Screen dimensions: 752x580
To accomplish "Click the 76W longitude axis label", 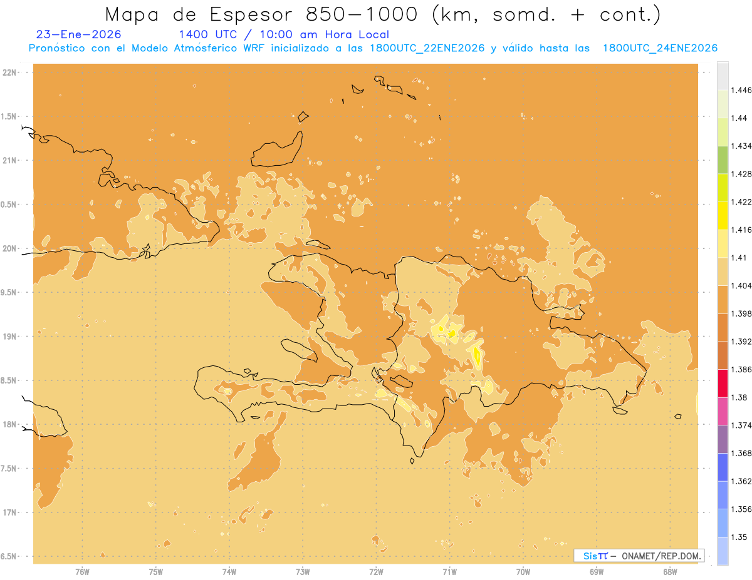I will coord(82,572).
